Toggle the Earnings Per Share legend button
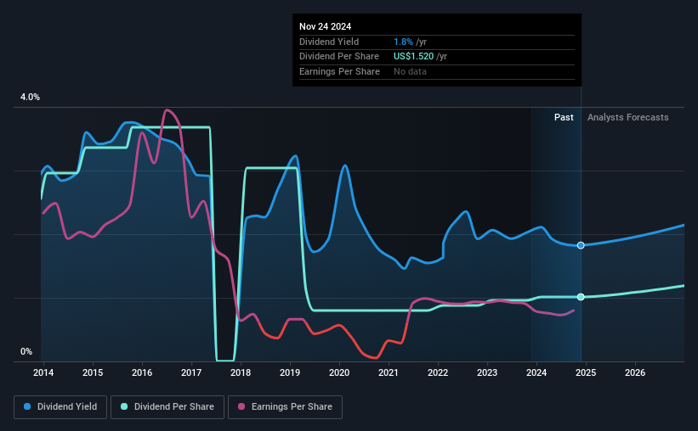The height and width of the screenshot is (431, 698). pos(285,407)
